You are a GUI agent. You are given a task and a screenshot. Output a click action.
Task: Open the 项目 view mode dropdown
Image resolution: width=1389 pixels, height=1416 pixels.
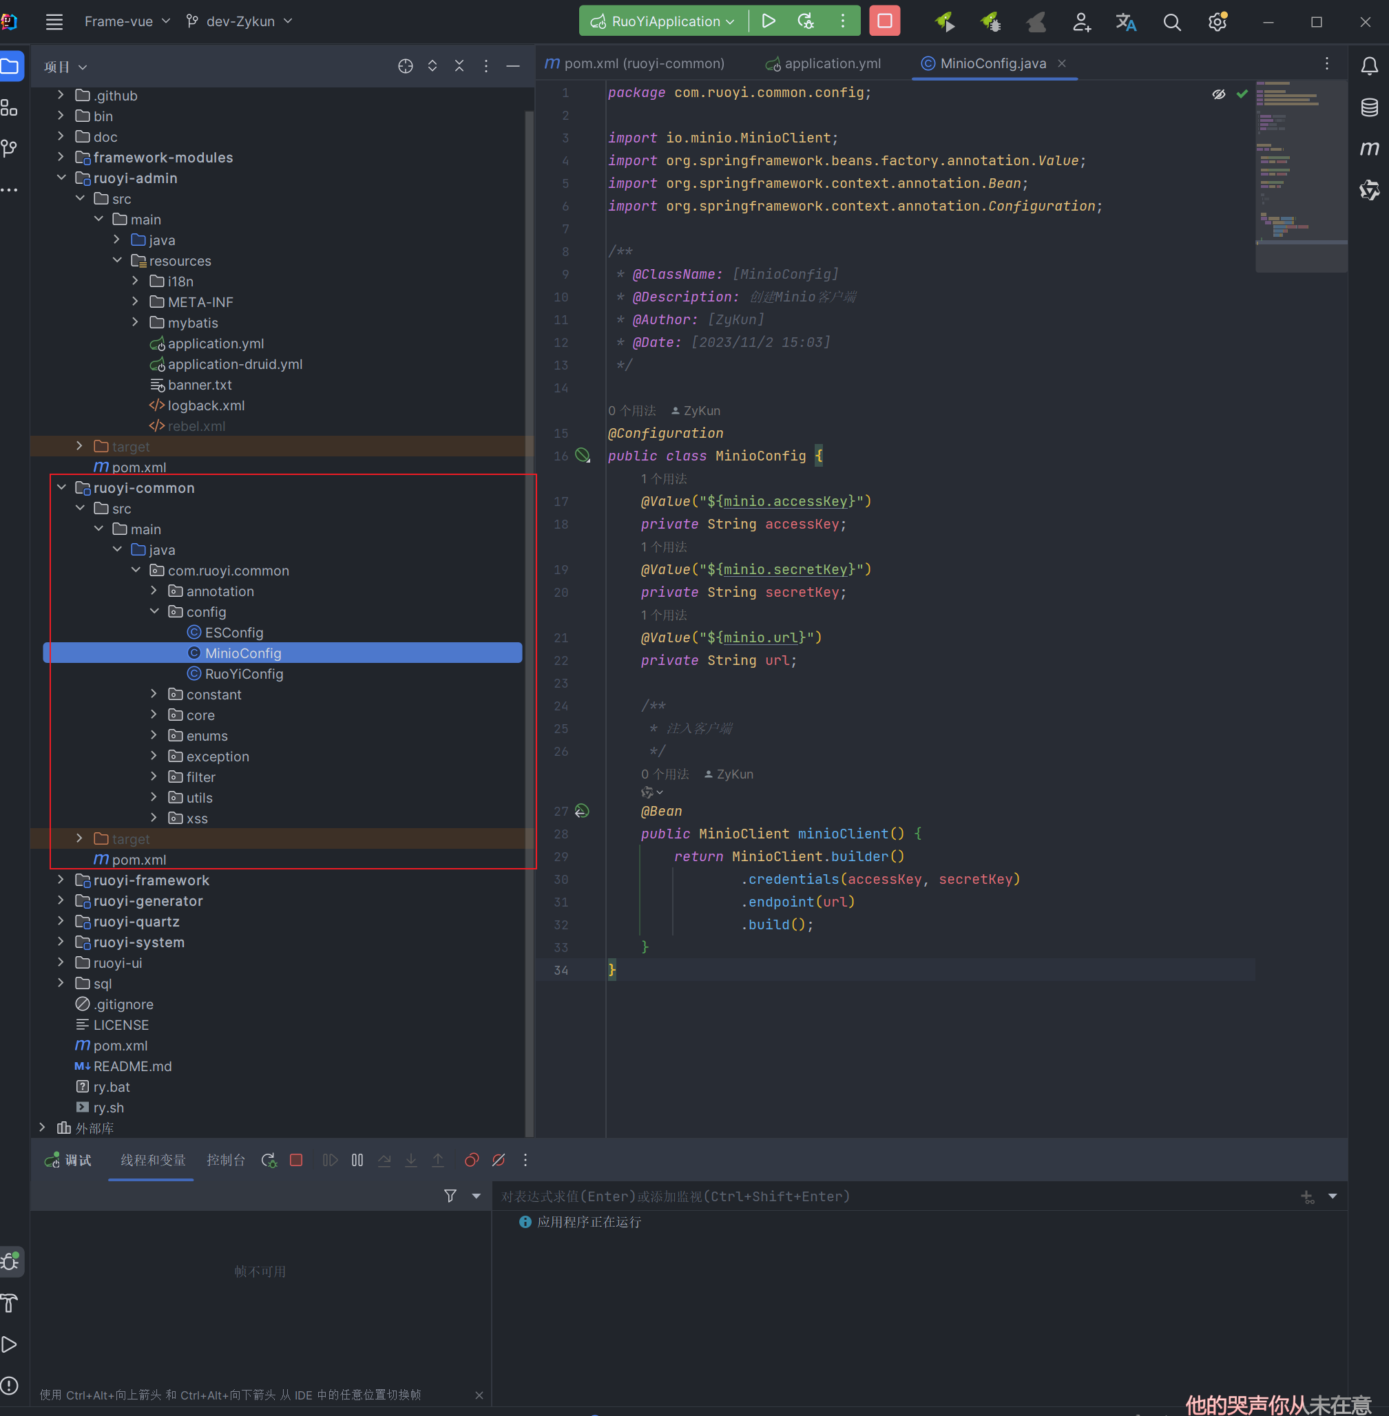point(65,67)
